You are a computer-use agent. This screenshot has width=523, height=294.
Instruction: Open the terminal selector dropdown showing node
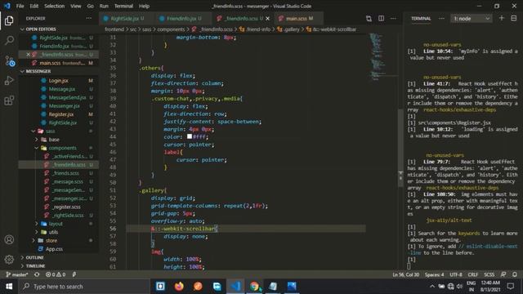pyautogui.click(x=472, y=18)
